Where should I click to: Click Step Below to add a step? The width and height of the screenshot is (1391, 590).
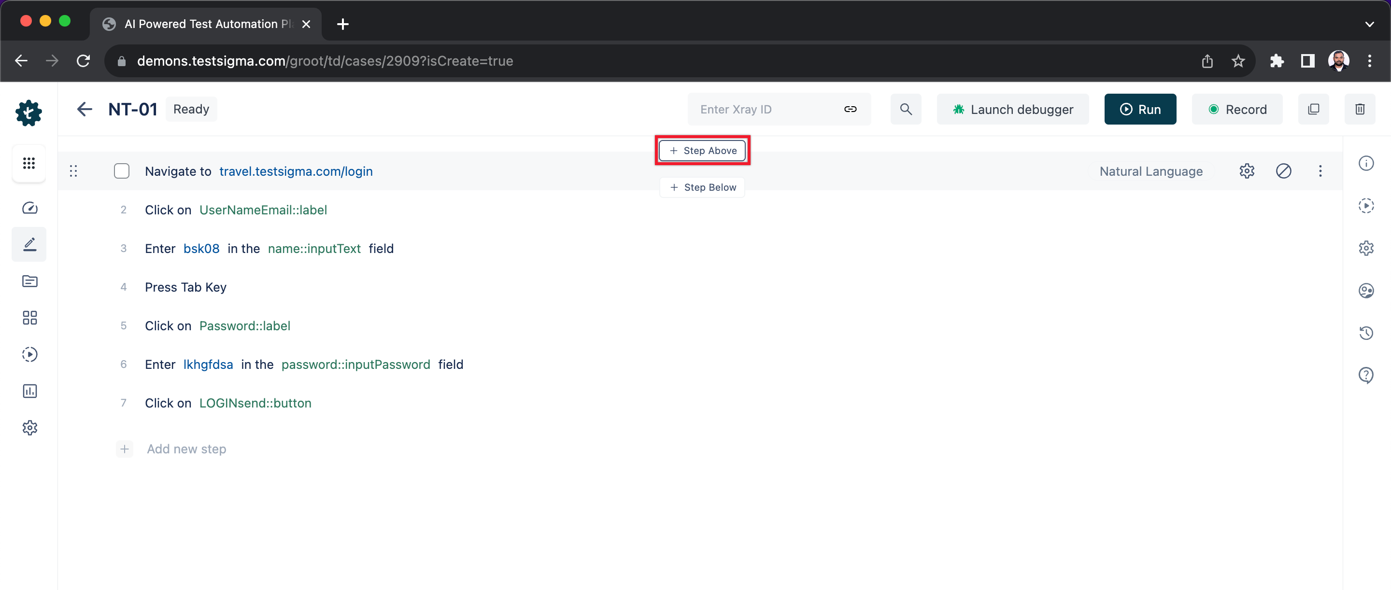[x=703, y=187]
